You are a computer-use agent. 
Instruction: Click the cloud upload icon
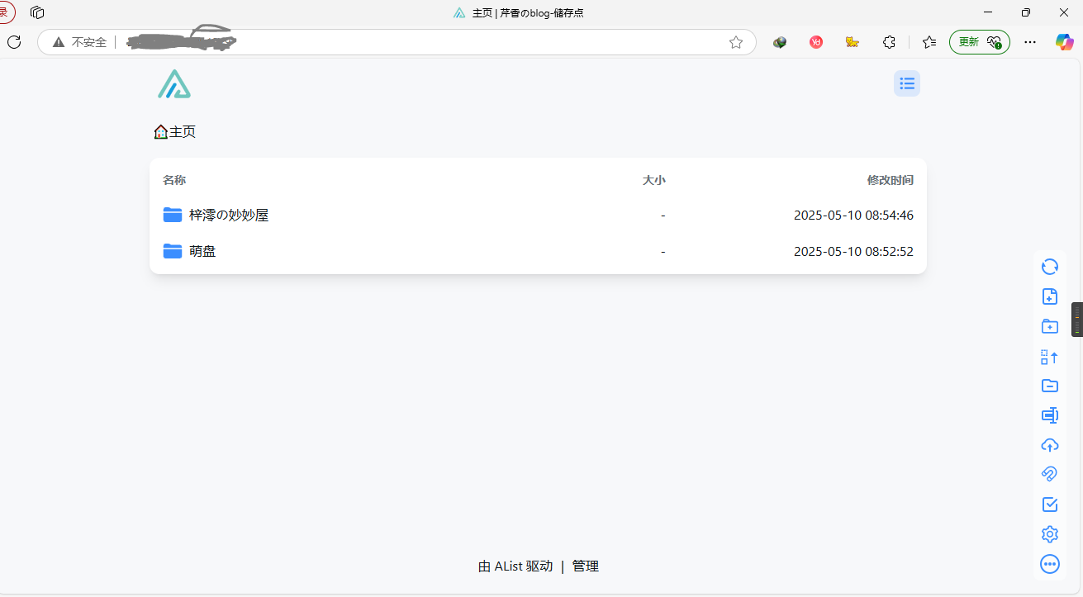(1049, 445)
